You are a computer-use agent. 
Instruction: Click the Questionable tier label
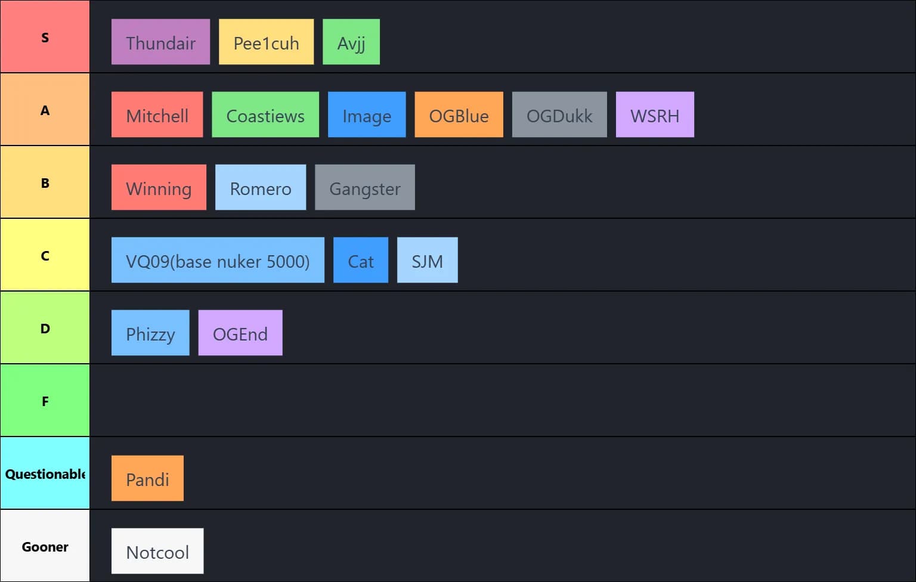pos(45,473)
